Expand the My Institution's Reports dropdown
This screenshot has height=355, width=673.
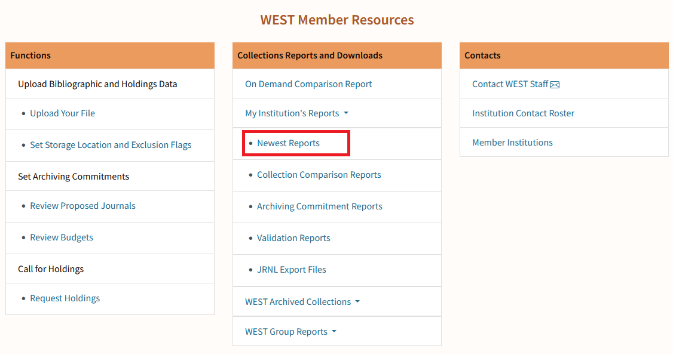296,113
